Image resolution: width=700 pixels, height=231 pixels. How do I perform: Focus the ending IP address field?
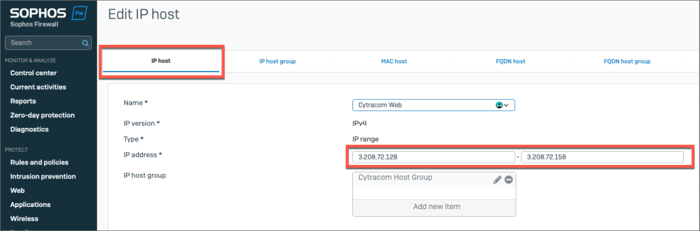602,157
